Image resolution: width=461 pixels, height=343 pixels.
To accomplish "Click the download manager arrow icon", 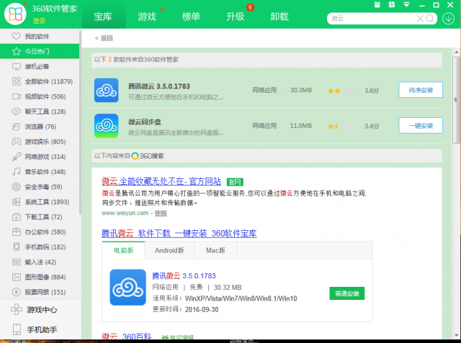I will click(x=448, y=19).
